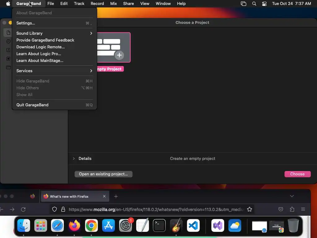Select Learn About MainStage…
The height and width of the screenshot is (238, 317).
tap(54, 61)
